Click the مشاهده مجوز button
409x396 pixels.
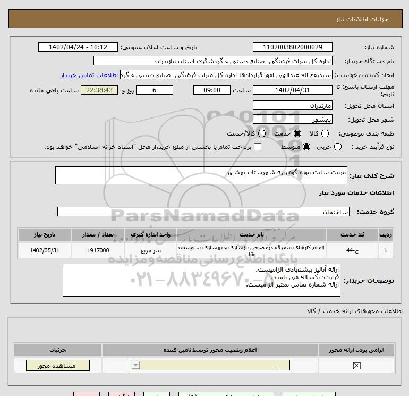pos(58,366)
